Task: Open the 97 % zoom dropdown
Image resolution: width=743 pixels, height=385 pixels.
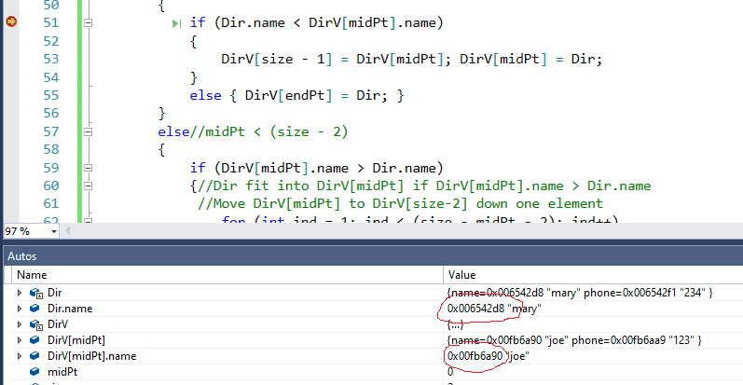Action: tap(53, 231)
